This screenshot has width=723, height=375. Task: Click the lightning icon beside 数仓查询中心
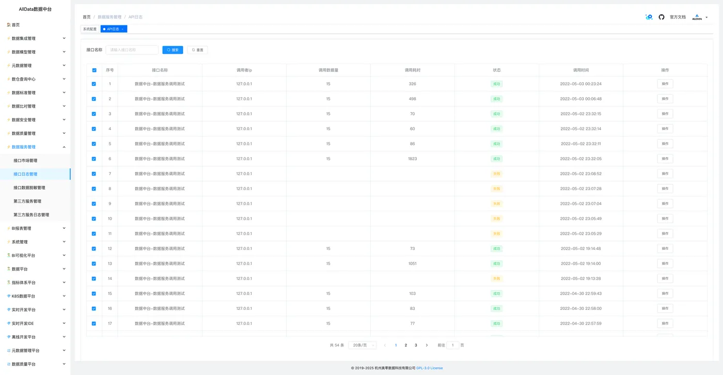coord(9,79)
